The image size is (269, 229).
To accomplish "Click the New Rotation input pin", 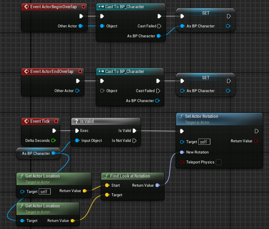I will pos(182,152).
